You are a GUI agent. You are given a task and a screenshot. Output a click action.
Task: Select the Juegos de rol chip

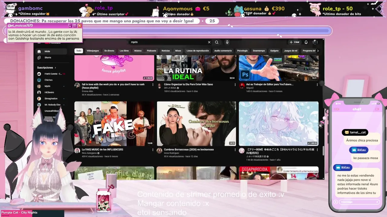tap(291, 51)
